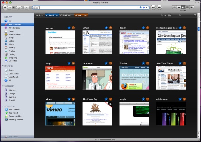Viewport: 201px width, 142px height.
Task: Click the Forward navigation arrow button
Action: coord(10,8)
